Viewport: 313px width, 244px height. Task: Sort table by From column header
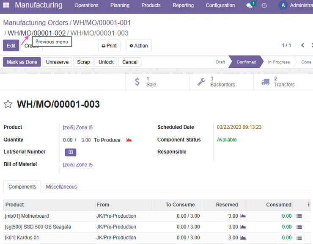[124, 205]
